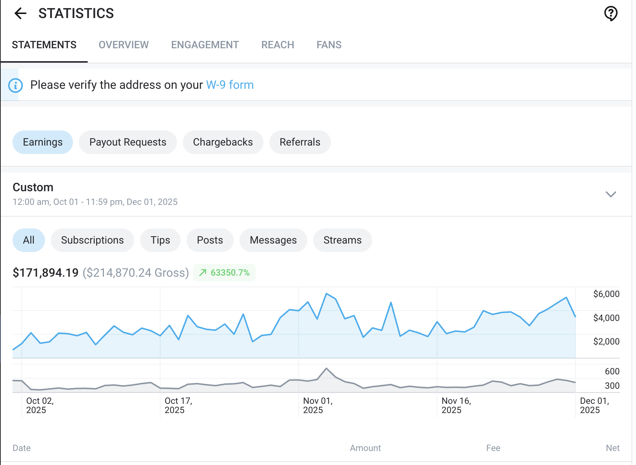636x465 pixels.
Task: Click the upward trend arrow inside growth badge
Action: [202, 273]
